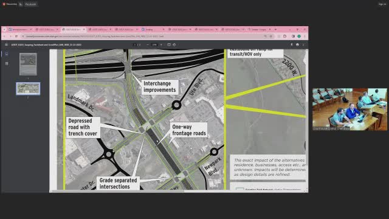Open the browser side panel icon
Image resolution: width=389 pixels, height=219 pixels.
tap(293, 36)
